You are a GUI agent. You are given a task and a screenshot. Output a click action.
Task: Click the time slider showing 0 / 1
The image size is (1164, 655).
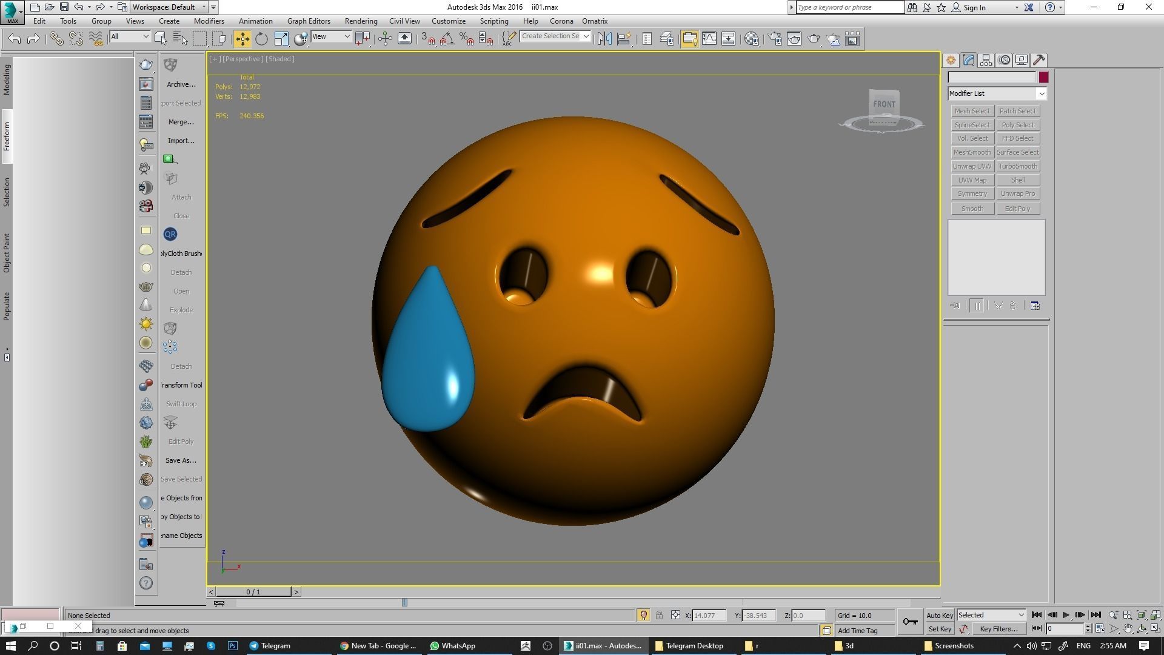pos(253,592)
